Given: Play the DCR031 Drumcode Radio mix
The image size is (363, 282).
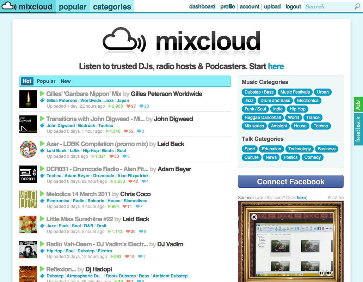Looking at the screenshot, I should pyautogui.click(x=42, y=169).
